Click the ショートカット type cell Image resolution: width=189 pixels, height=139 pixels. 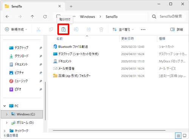pyautogui.click(x=166, y=47)
